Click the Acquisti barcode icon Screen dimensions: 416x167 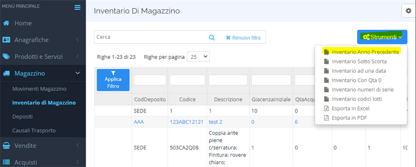coord(6,162)
